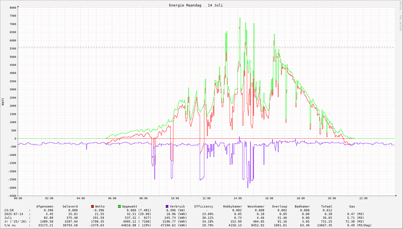Select the t/m nu row label
Viewport: 403px width, 229px height.
click(x=10, y=225)
